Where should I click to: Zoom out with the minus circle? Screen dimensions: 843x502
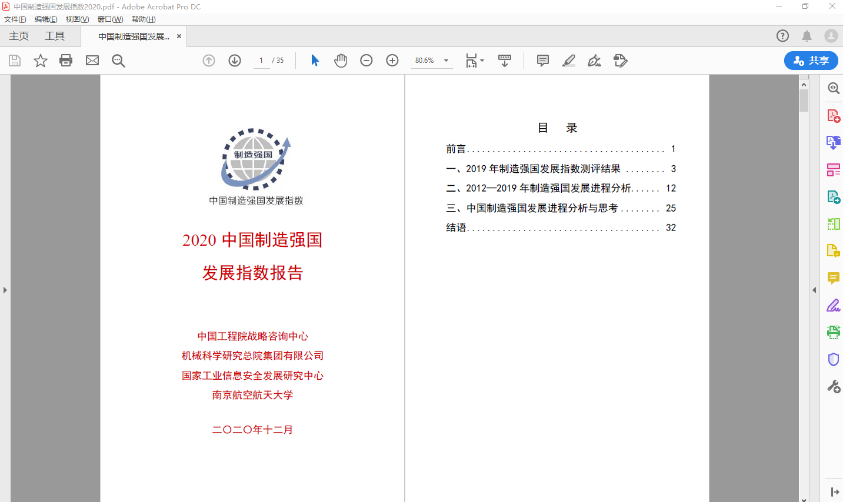(366, 61)
